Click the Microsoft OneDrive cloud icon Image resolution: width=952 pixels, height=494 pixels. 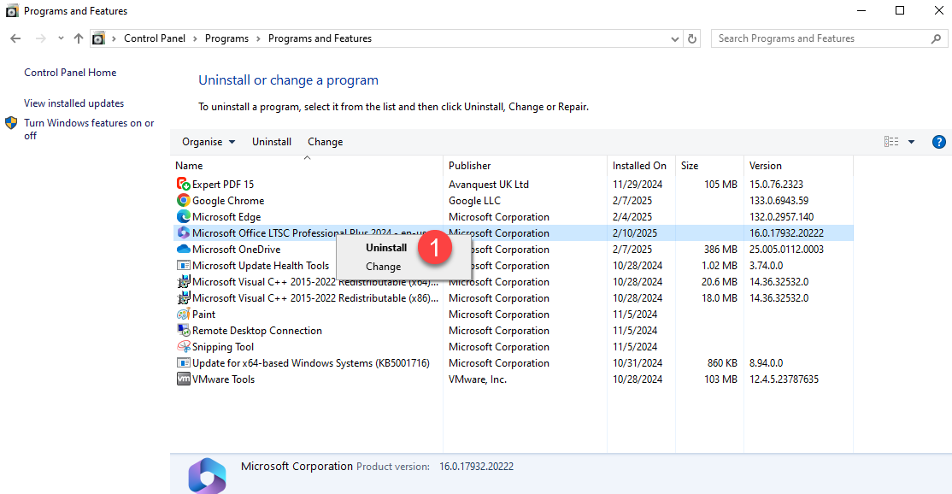tap(184, 250)
